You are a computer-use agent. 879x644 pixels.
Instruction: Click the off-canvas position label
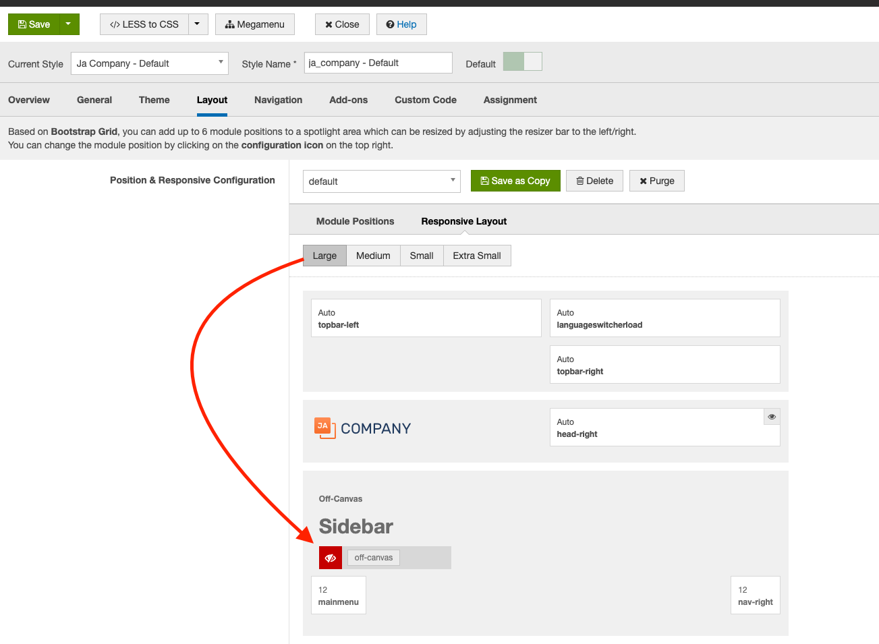374,558
